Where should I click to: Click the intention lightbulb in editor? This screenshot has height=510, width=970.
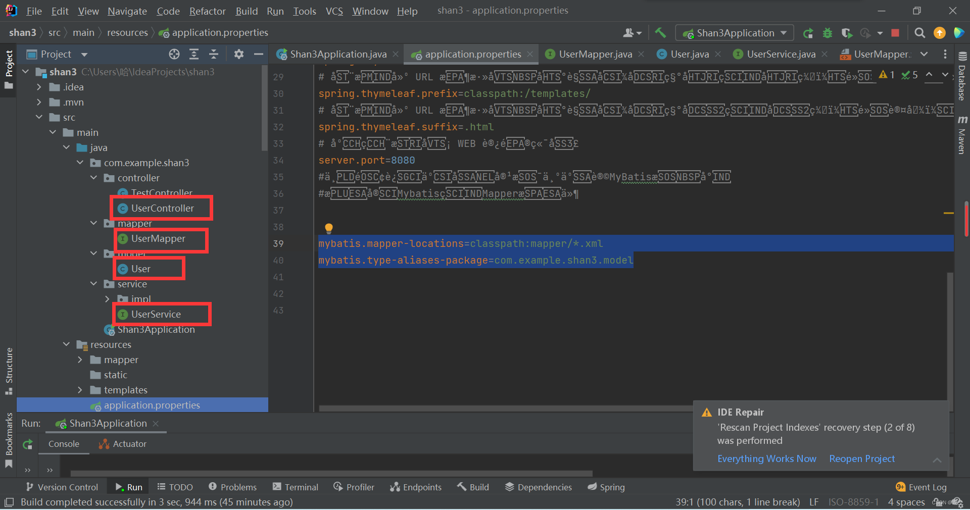click(329, 228)
